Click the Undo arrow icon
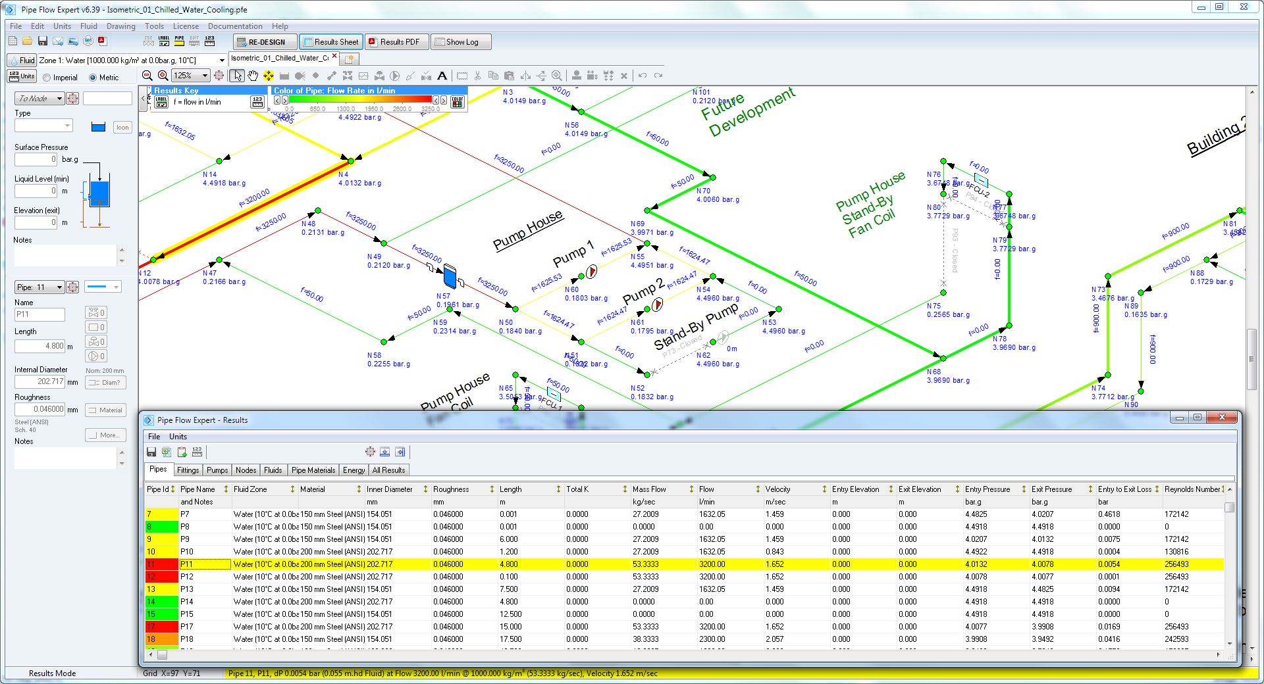The width and height of the screenshot is (1264, 684). 643,76
